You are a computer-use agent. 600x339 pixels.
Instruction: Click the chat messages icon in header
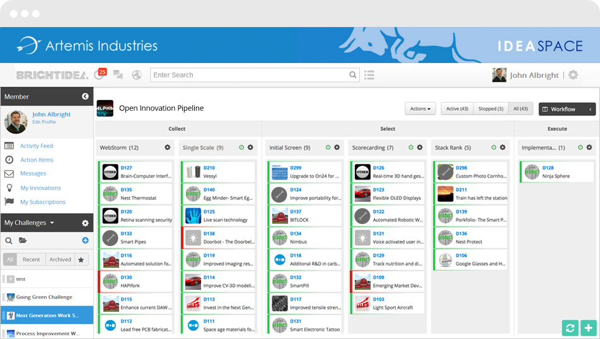pyautogui.click(x=118, y=75)
